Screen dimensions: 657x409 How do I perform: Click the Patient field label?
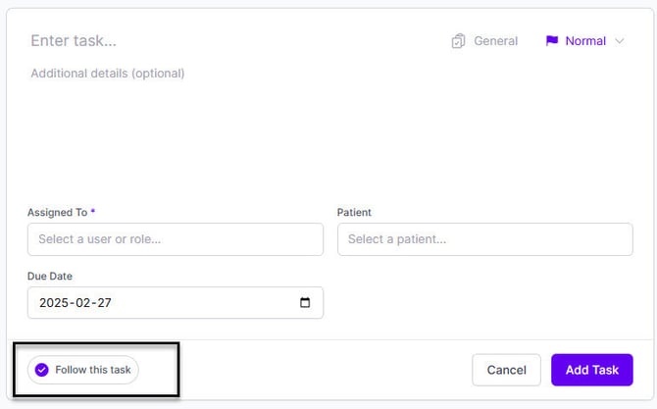354,213
